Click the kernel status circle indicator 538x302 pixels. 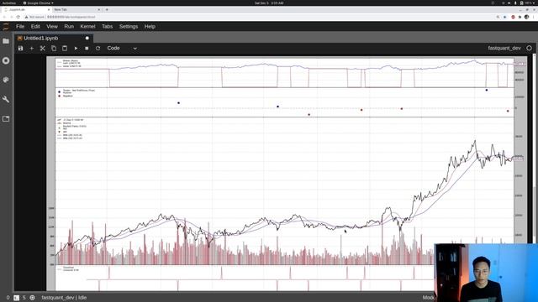tap(529, 49)
